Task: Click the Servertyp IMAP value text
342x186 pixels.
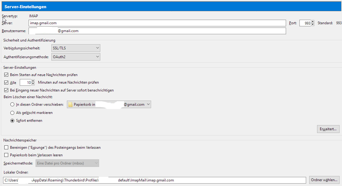Action: pos(33,16)
